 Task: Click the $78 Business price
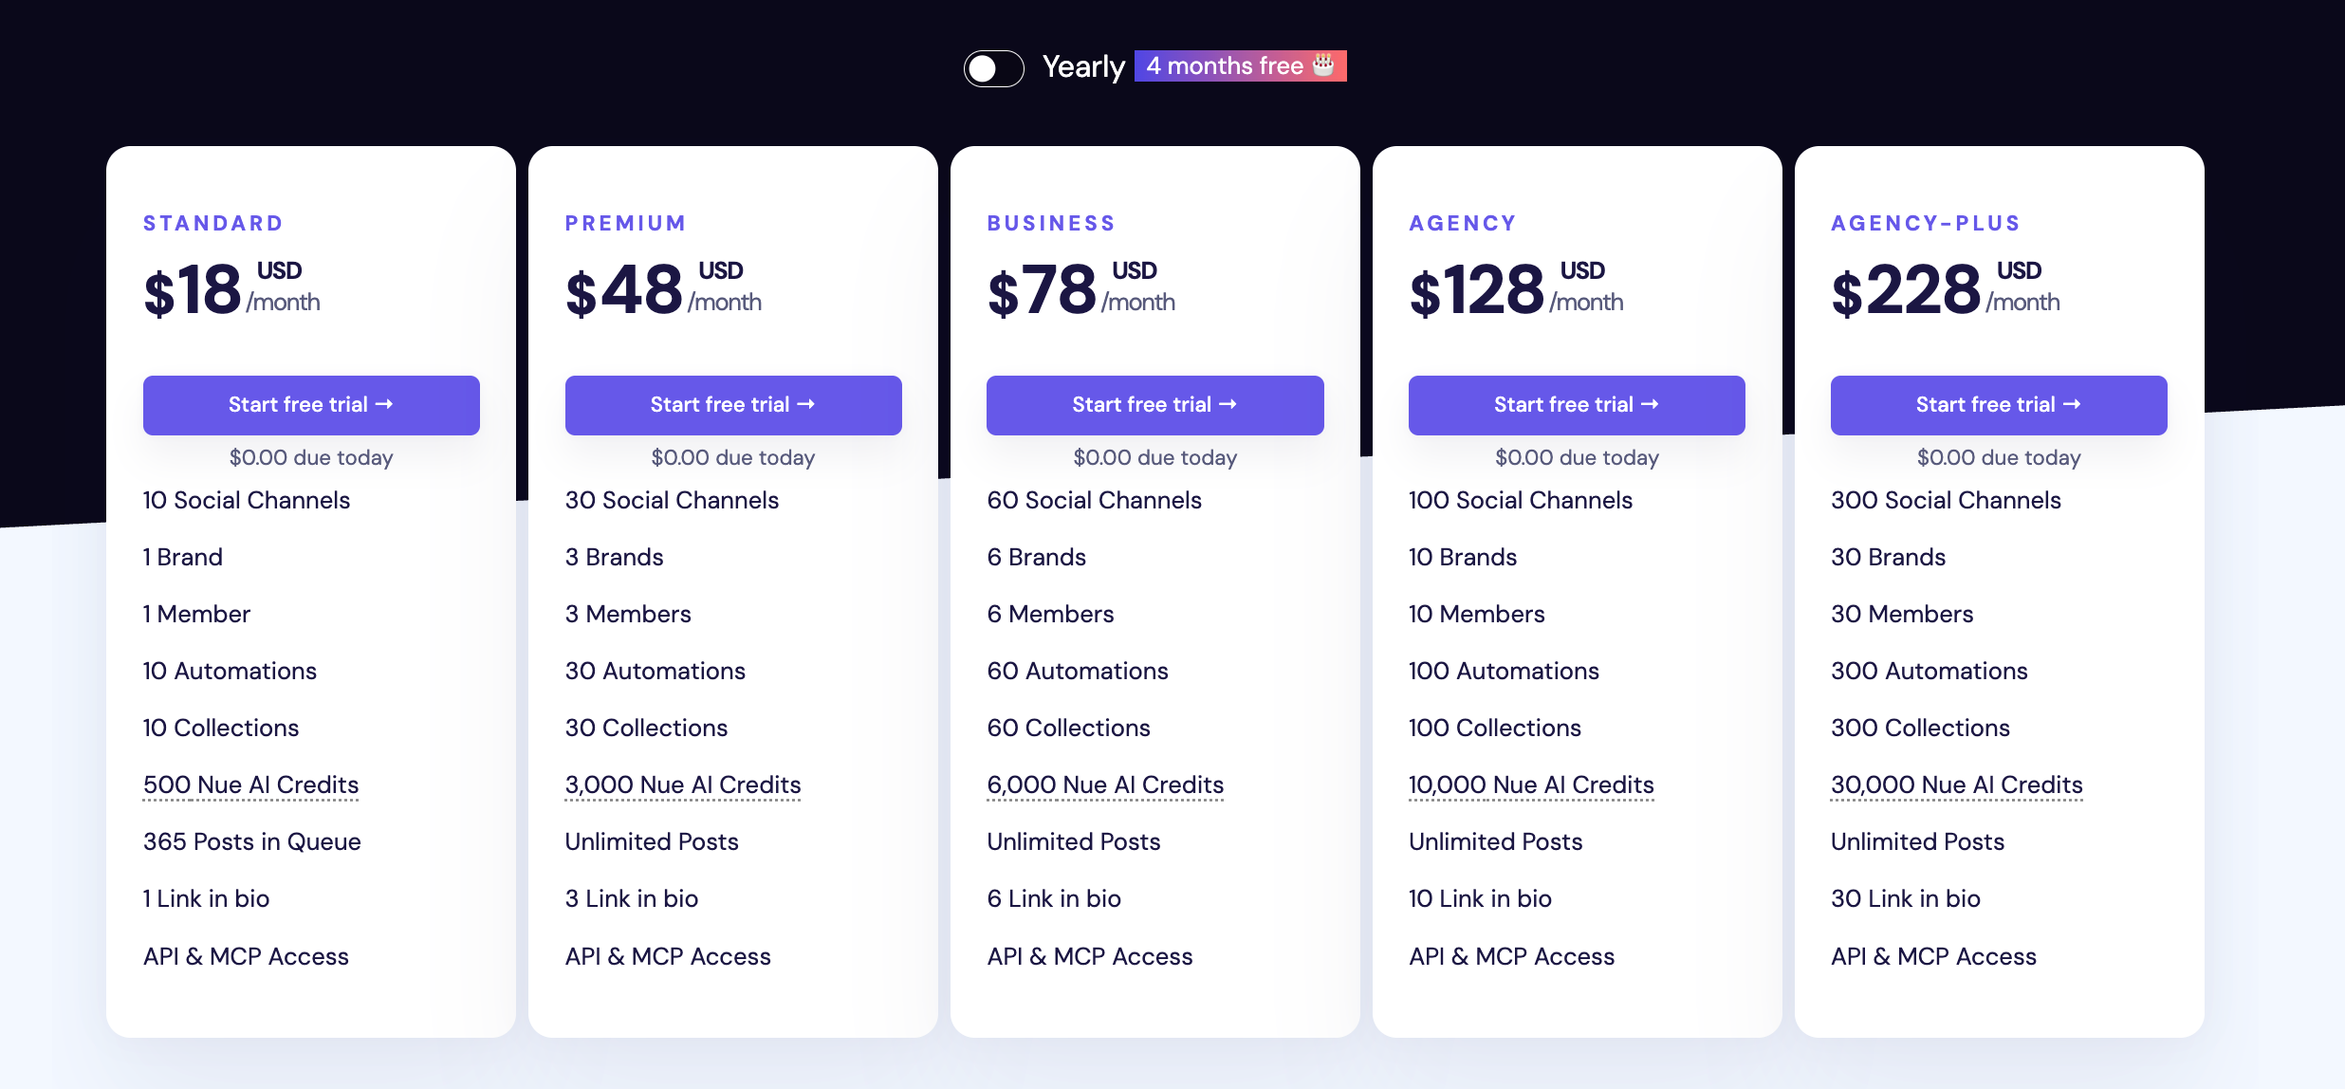[x=1042, y=290]
